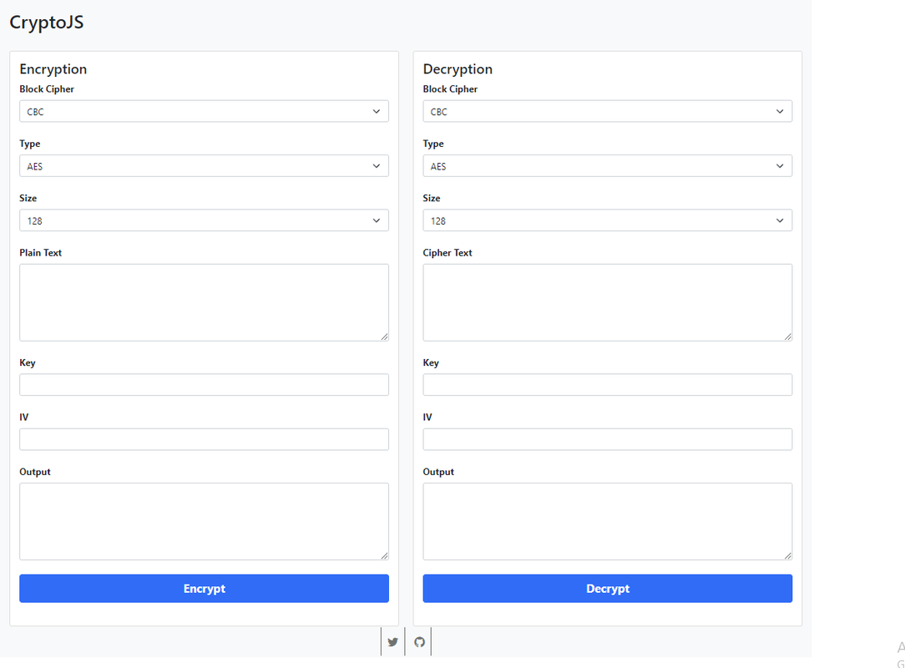Open the encryption Size dropdown showing 128

click(x=204, y=220)
